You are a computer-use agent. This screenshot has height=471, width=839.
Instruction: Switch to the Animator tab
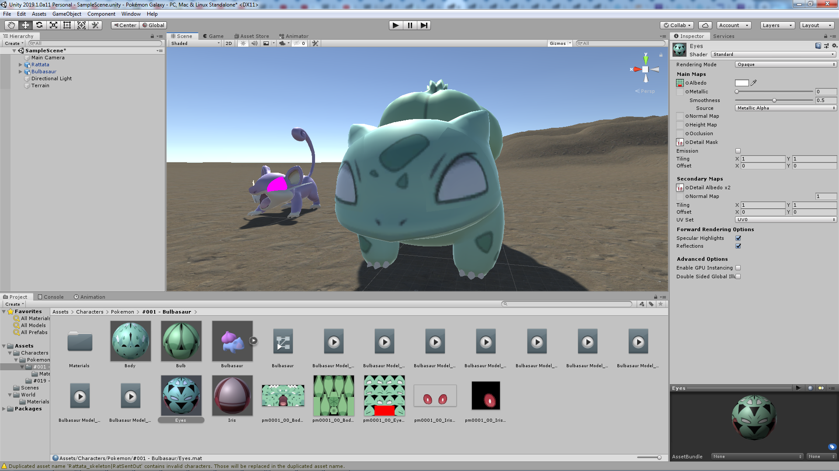(x=294, y=36)
